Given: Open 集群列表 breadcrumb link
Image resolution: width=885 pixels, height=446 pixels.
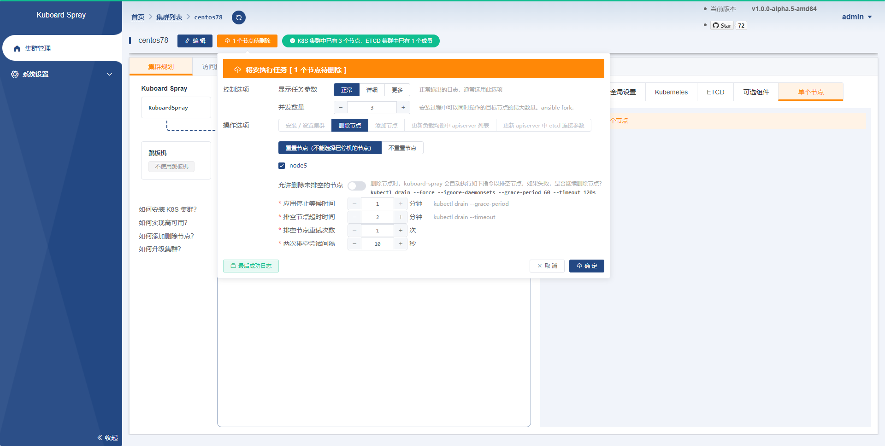Looking at the screenshot, I should pos(169,17).
